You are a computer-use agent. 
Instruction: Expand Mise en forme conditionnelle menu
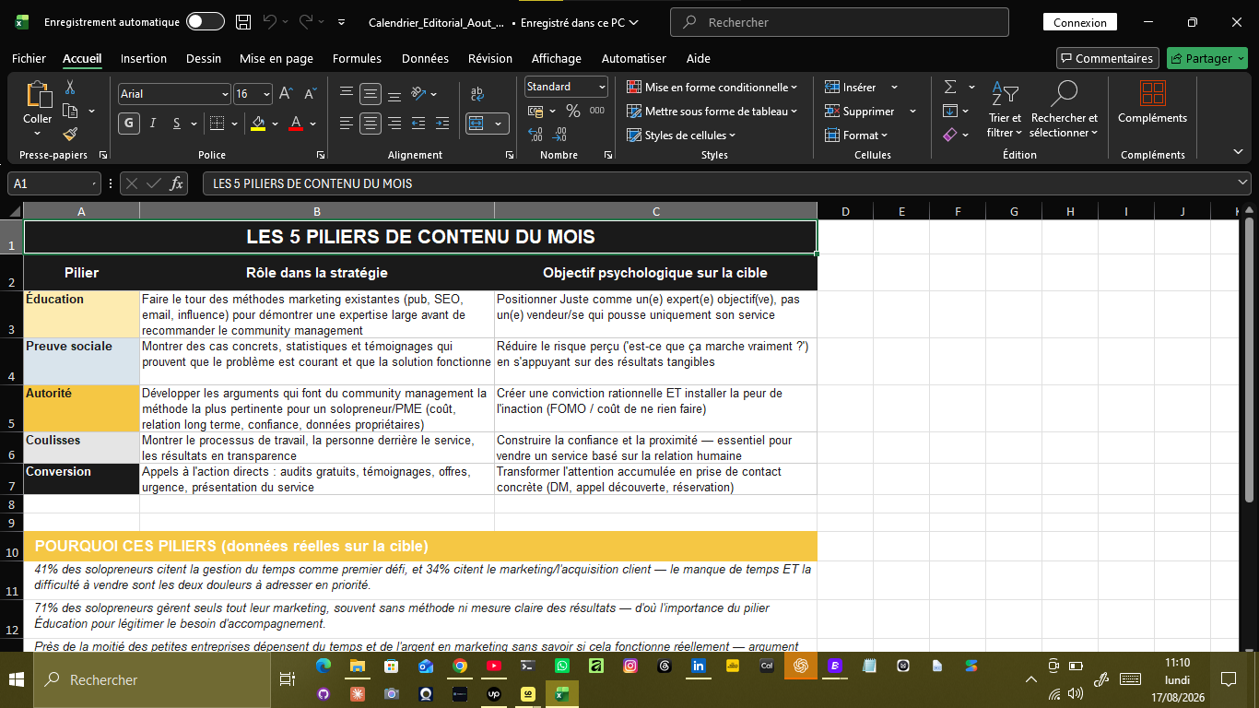click(x=712, y=88)
